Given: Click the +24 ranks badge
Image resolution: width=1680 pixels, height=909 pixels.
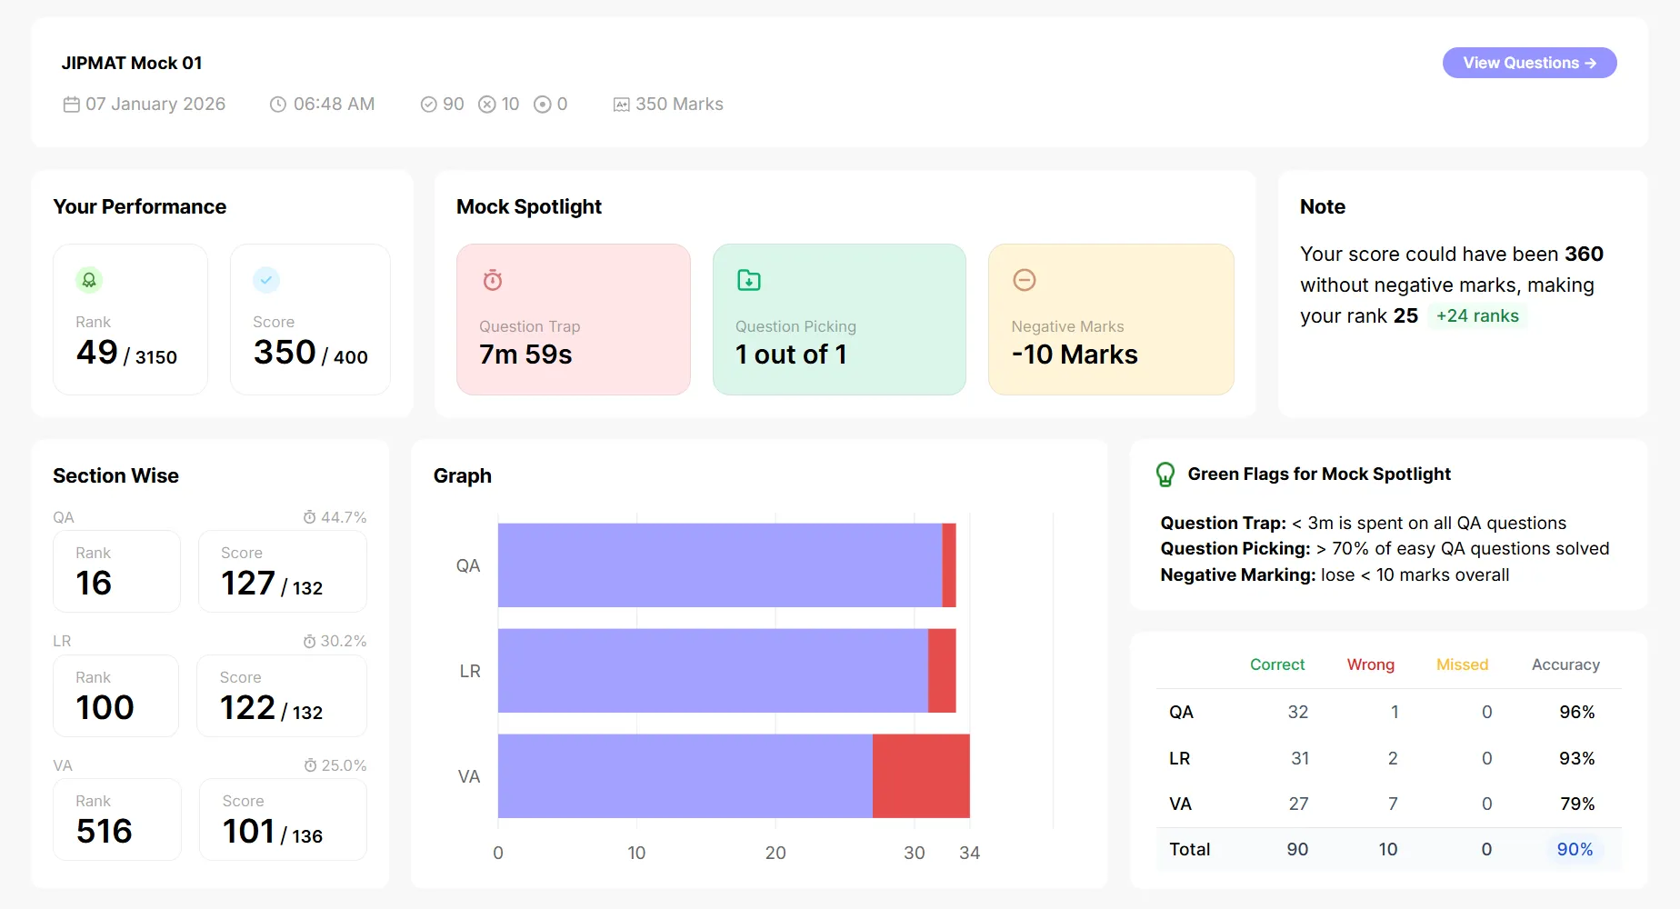Looking at the screenshot, I should point(1477,315).
